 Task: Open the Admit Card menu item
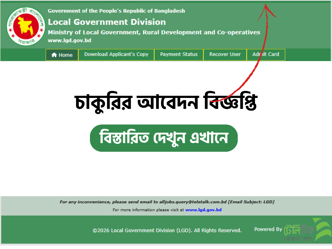(x=266, y=55)
